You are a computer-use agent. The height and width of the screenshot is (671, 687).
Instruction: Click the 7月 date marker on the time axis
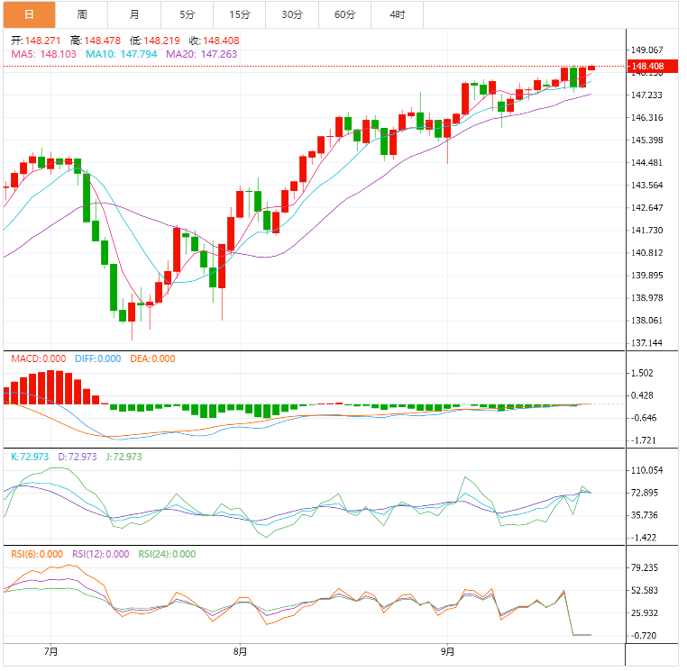pos(50,650)
